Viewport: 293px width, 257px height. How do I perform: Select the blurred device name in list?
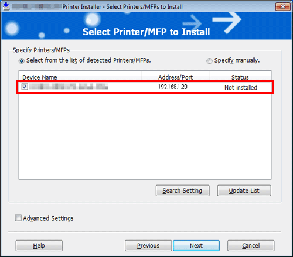click(69, 86)
